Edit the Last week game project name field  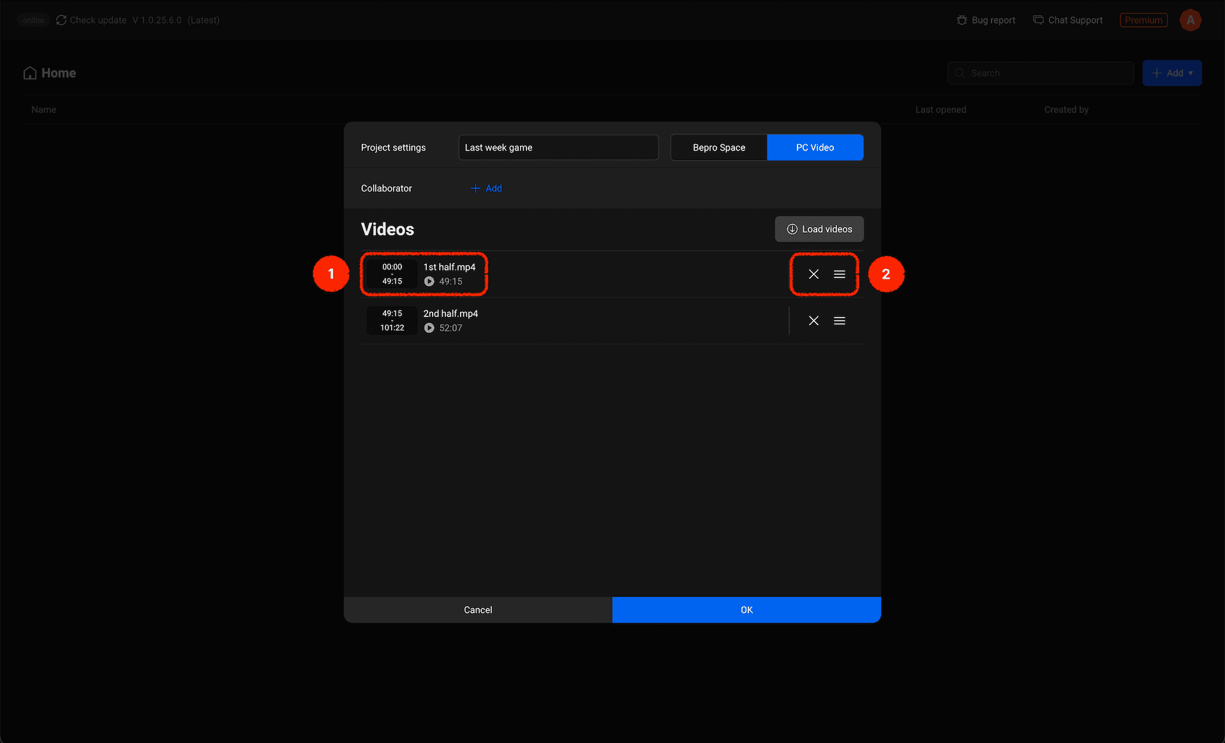click(x=558, y=147)
